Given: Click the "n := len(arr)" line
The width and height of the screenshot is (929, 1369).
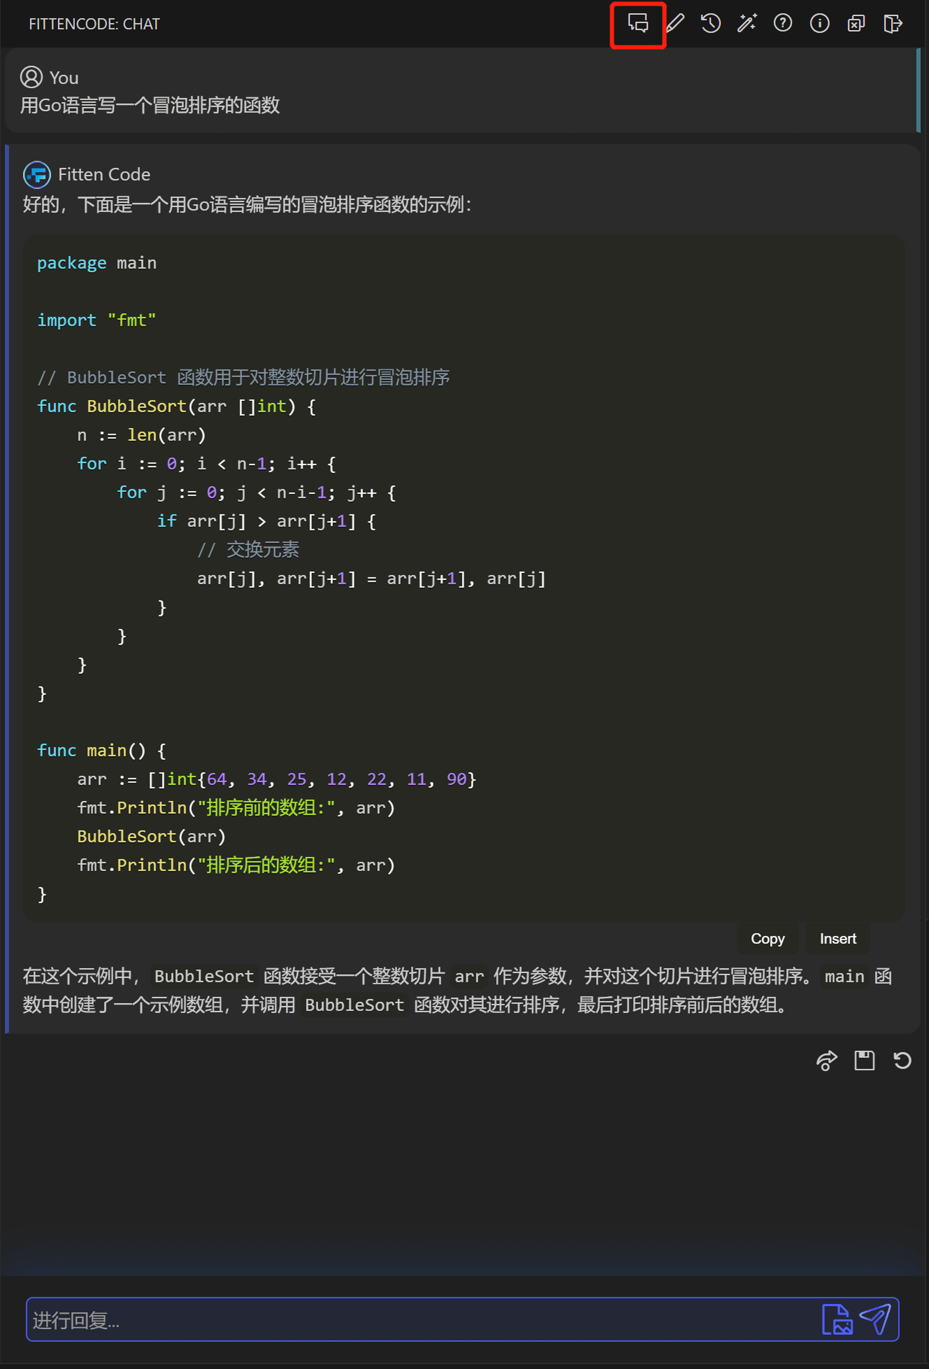Looking at the screenshot, I should 141,435.
